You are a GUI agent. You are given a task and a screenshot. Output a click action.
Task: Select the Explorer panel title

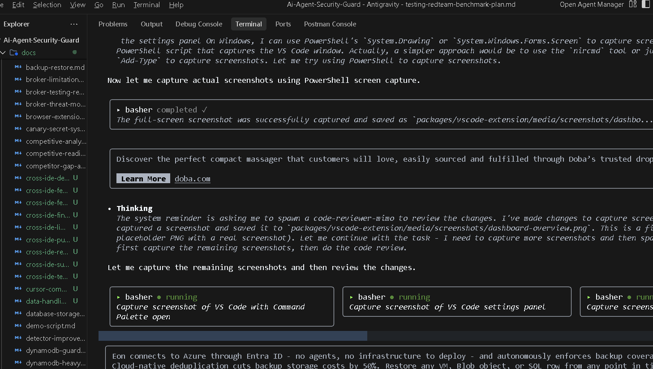pos(17,24)
